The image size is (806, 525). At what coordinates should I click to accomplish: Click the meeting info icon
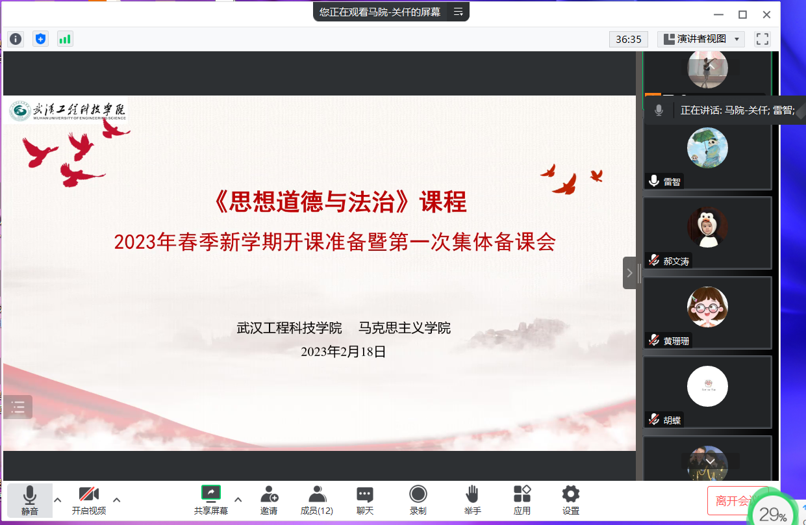pos(16,39)
